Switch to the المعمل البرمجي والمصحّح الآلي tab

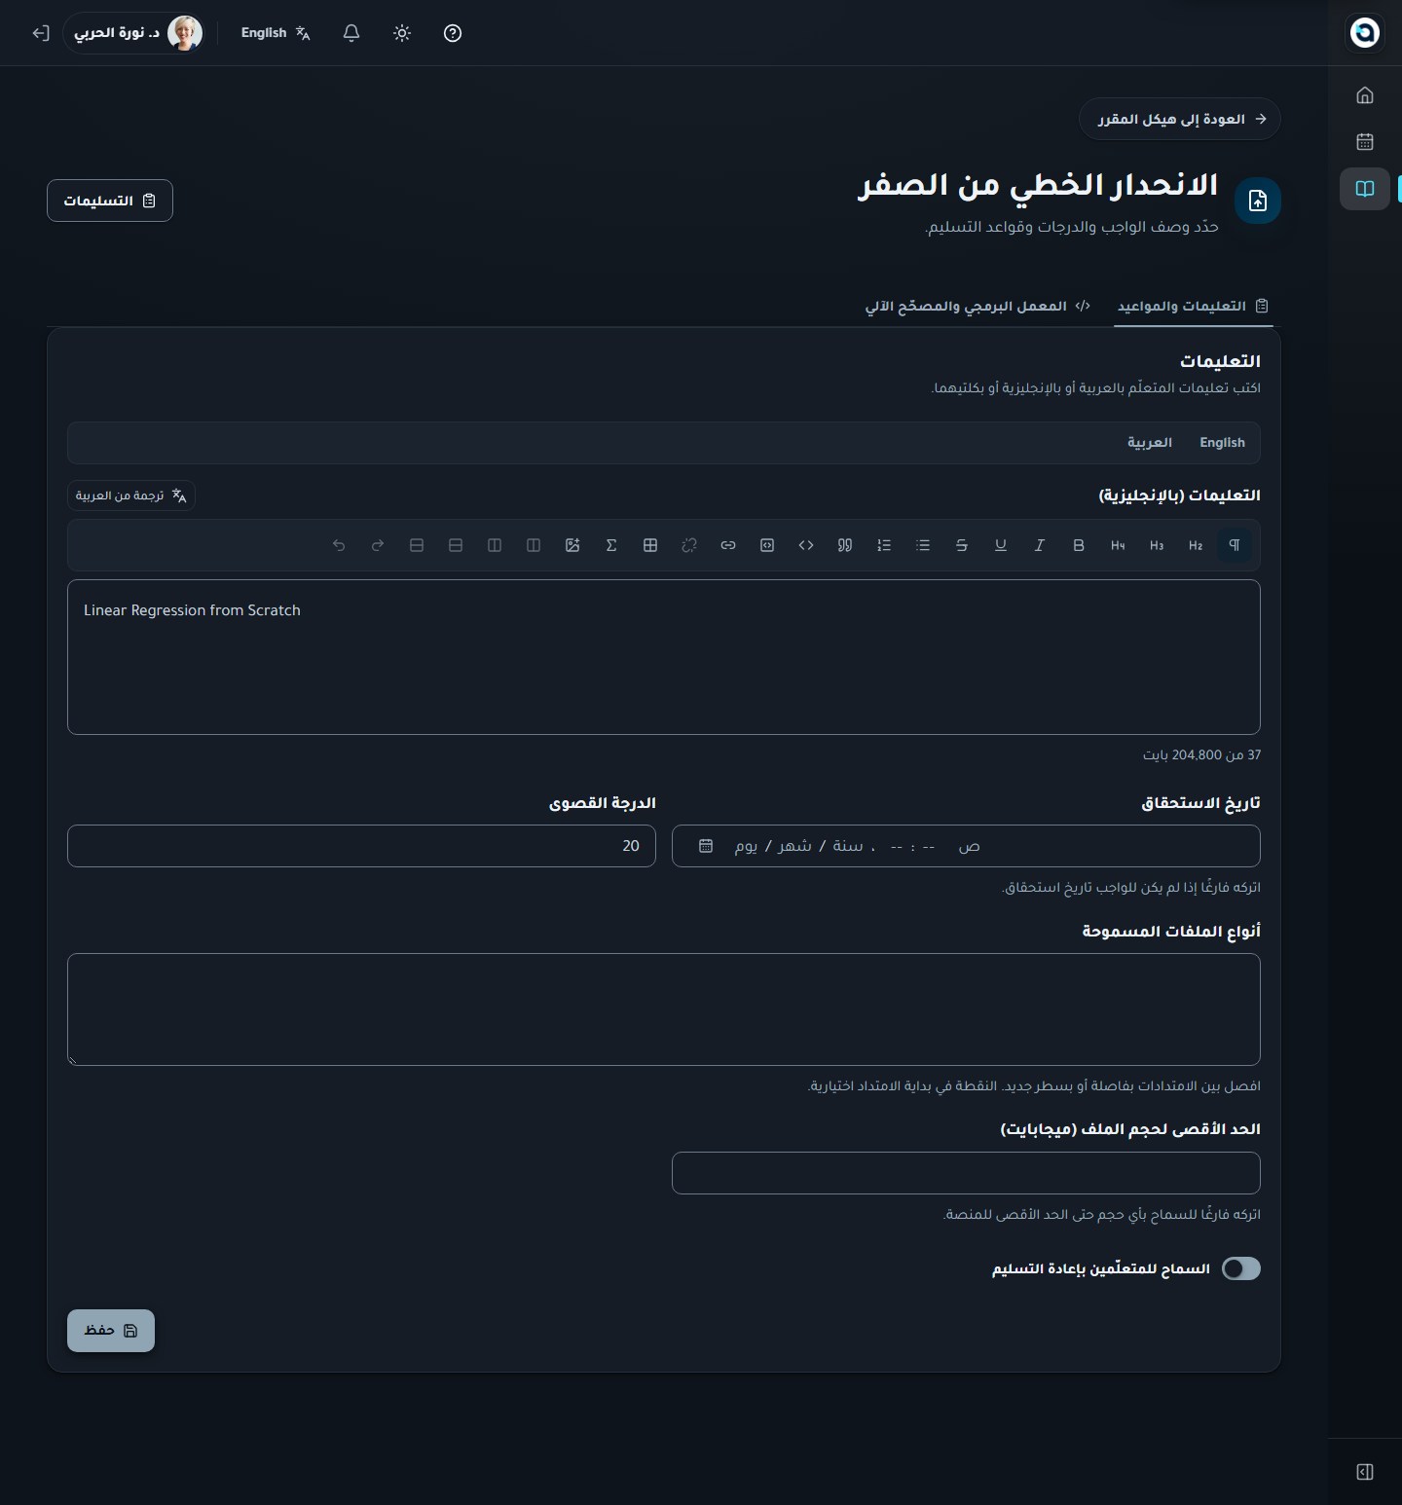click(x=978, y=306)
